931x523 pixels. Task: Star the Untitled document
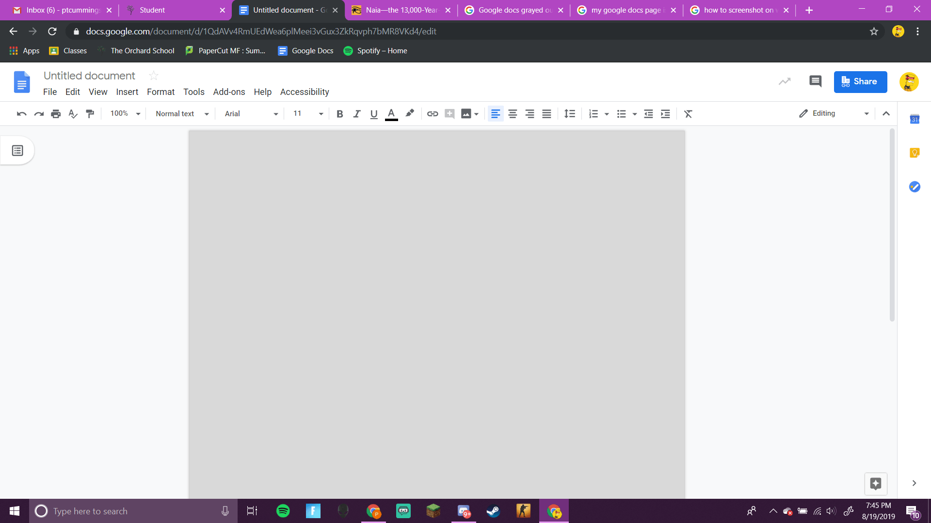153,76
